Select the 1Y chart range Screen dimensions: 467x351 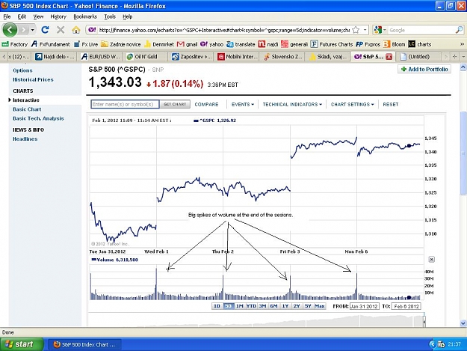coord(285,306)
